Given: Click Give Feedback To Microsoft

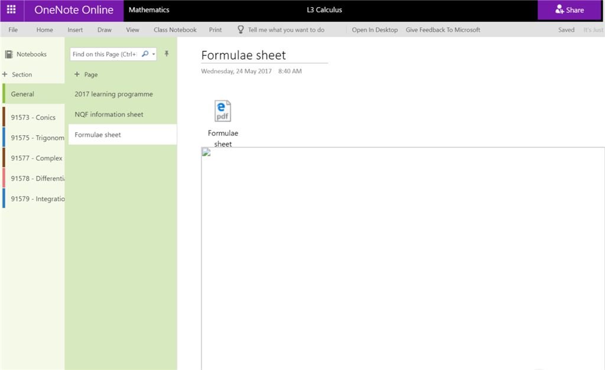Looking at the screenshot, I should coord(443,30).
